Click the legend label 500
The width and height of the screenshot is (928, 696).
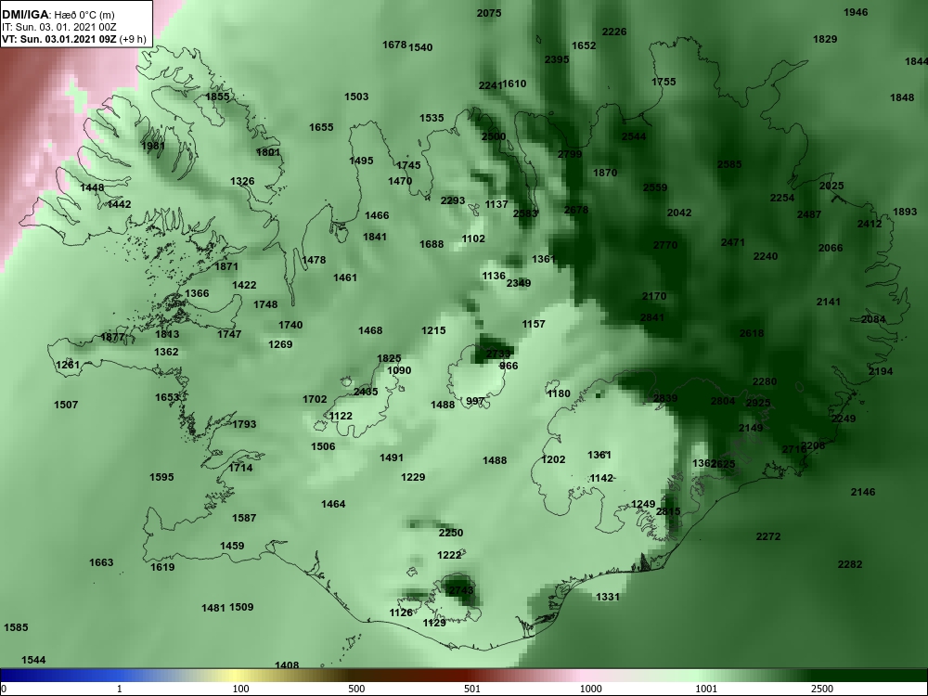pyautogui.click(x=357, y=689)
